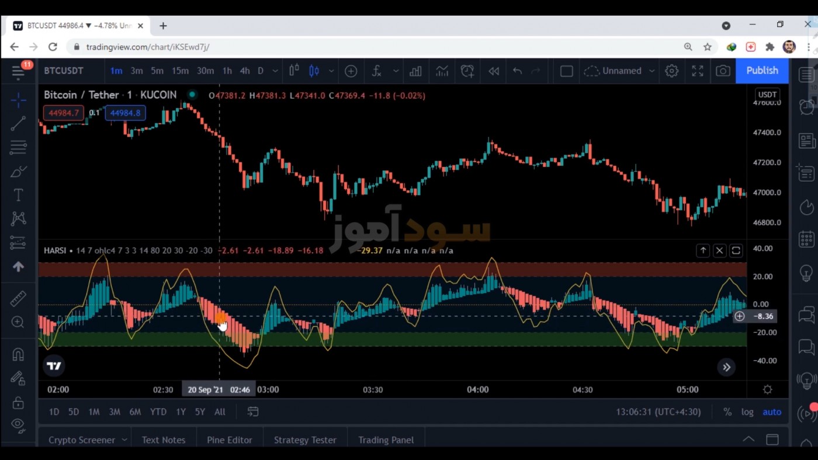Open the Trading Panel tab
The width and height of the screenshot is (818, 460).
click(x=386, y=440)
